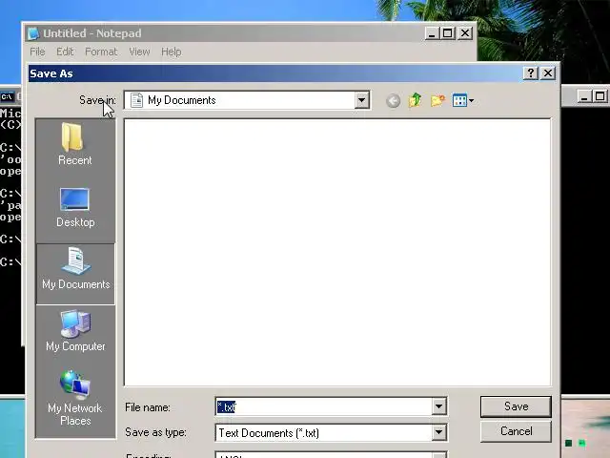Expand the Save in dropdown
The height and width of the screenshot is (458, 610).
coord(361,100)
